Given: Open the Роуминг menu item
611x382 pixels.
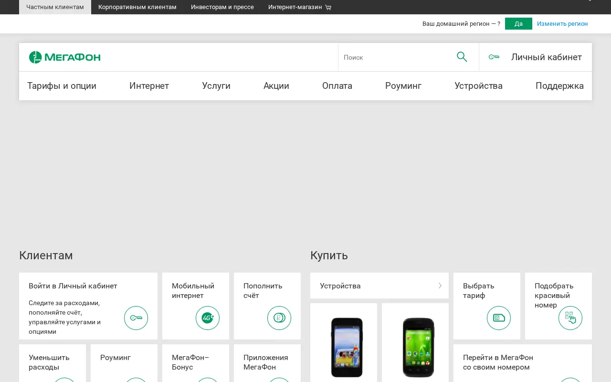Looking at the screenshot, I should click(403, 86).
